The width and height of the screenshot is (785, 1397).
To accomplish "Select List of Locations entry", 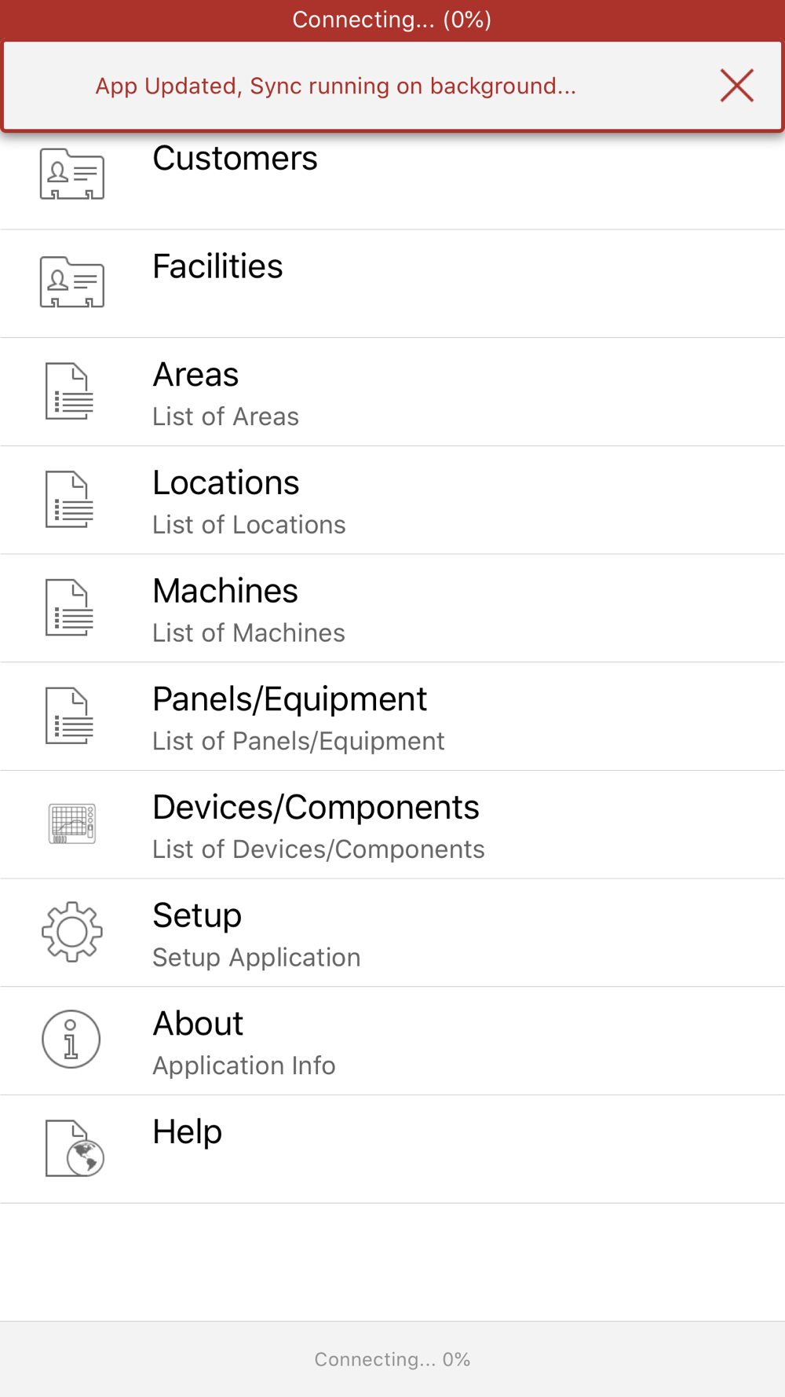I will tap(249, 525).
